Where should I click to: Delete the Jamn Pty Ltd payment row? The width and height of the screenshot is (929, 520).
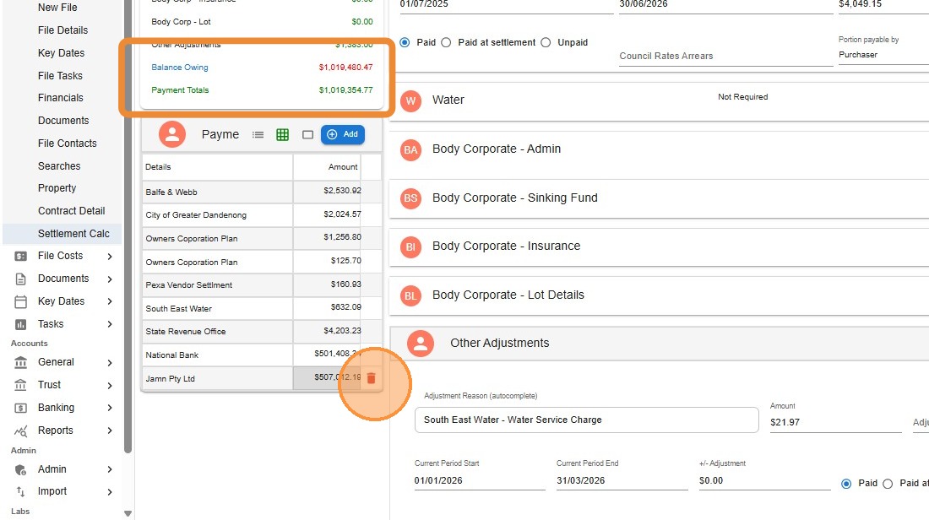point(372,378)
